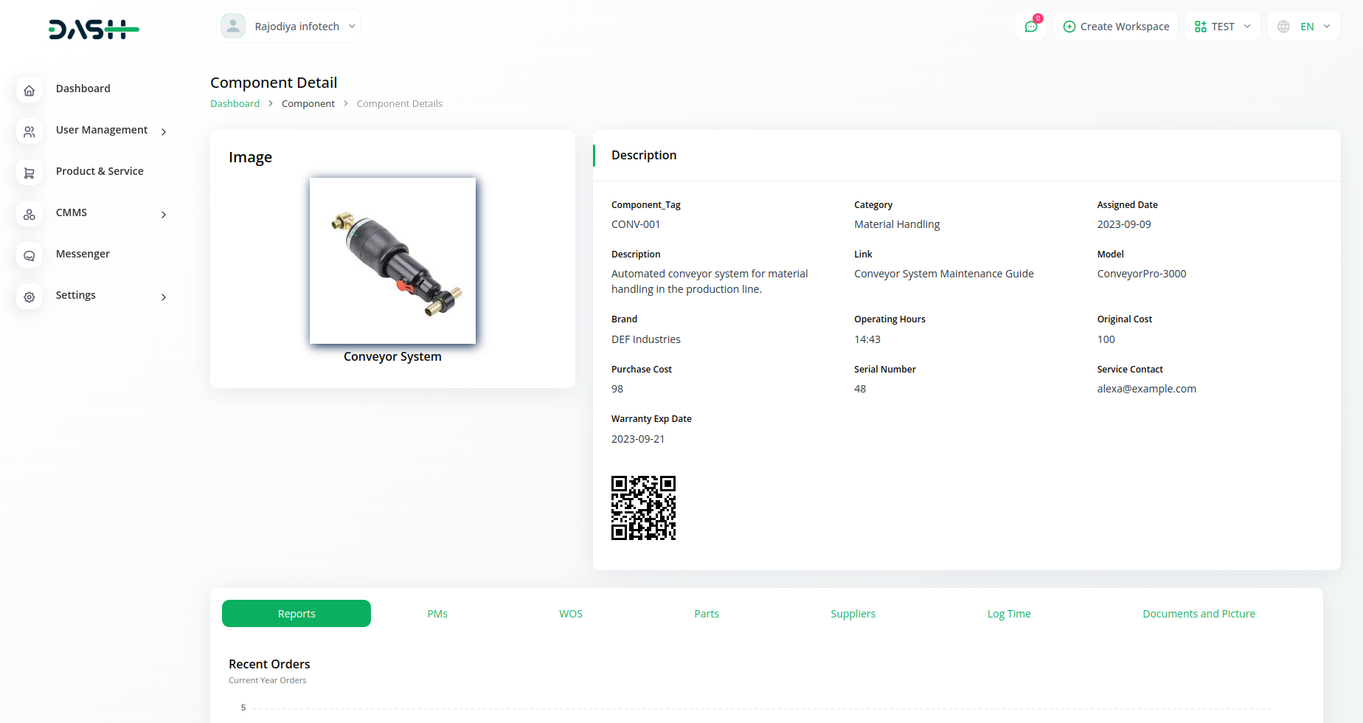Click the Product & Service cart icon

coord(30,173)
